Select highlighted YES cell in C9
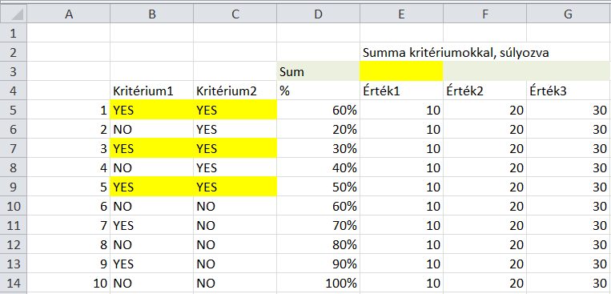This screenshot has width=611, height=294. 235,187
